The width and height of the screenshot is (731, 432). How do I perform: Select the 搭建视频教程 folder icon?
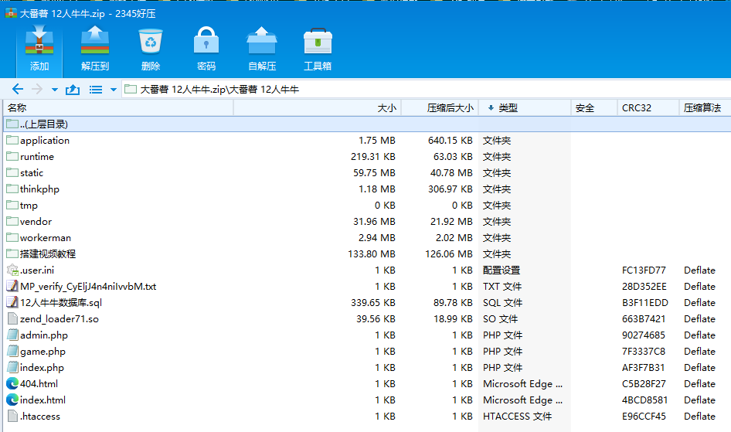12,253
